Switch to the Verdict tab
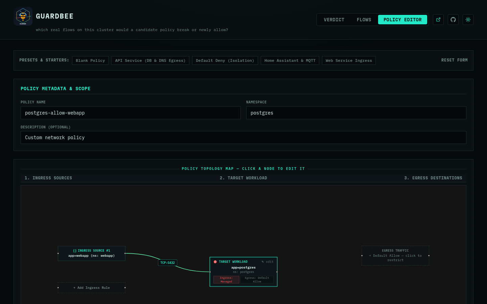 click(x=334, y=20)
